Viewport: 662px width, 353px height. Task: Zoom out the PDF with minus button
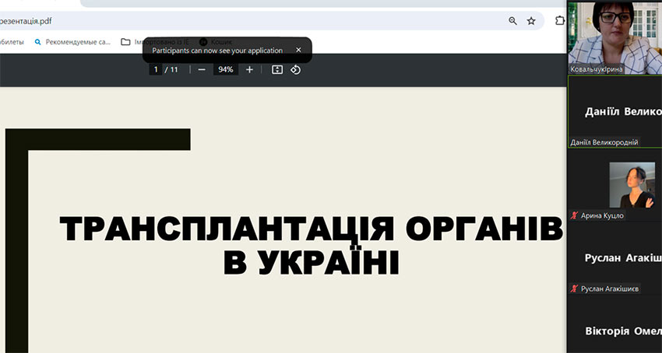[202, 70]
